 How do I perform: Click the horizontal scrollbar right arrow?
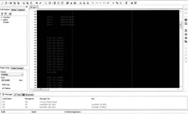point(178,89)
